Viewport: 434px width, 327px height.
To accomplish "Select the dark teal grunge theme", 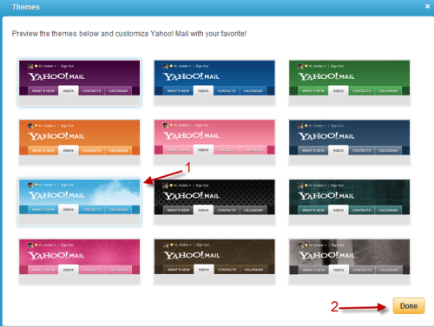I will tap(350, 202).
